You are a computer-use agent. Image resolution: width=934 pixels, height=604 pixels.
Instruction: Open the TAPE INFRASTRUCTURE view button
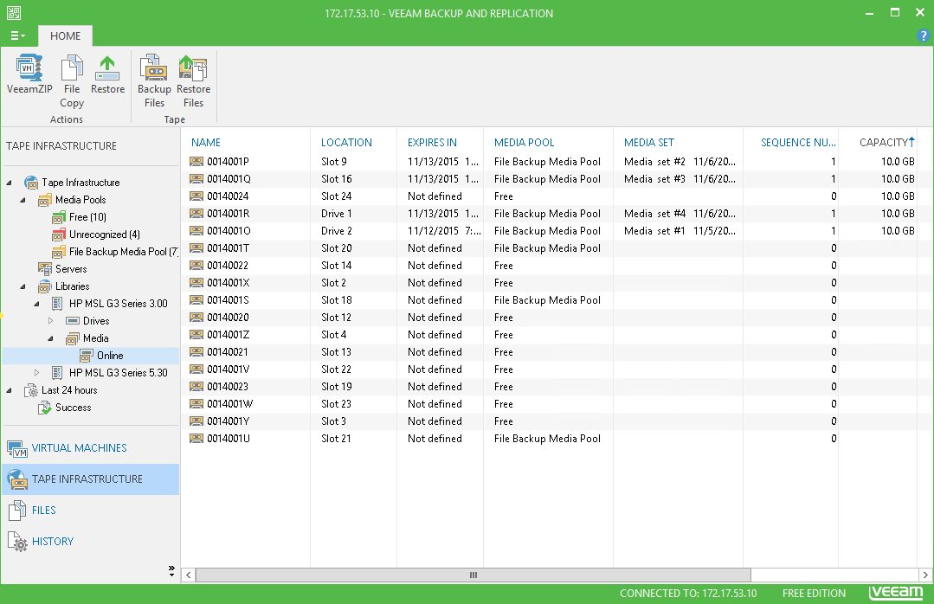[91, 479]
